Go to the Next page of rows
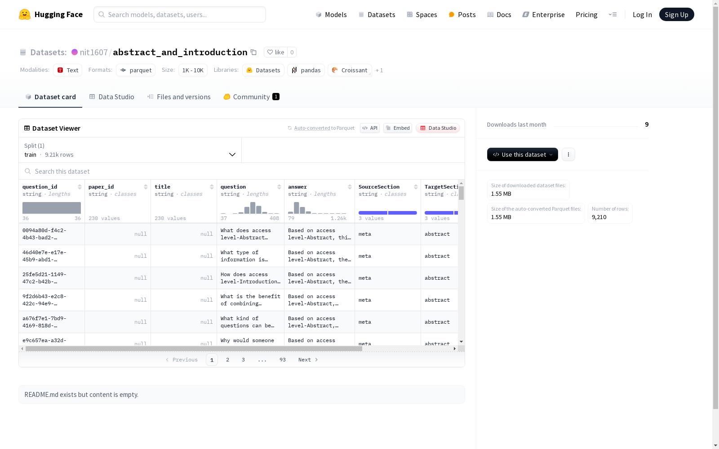 (308, 360)
